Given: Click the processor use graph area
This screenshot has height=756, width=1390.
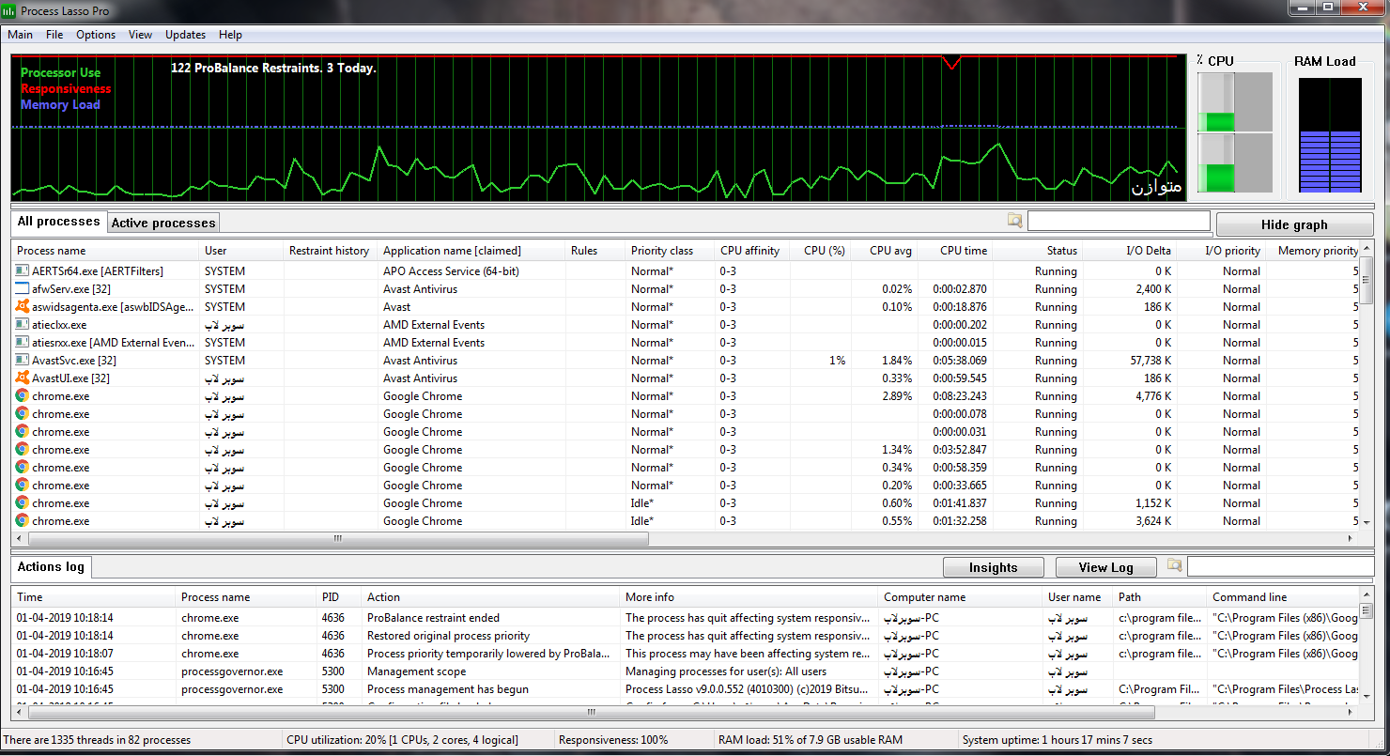Looking at the screenshot, I should (597, 128).
